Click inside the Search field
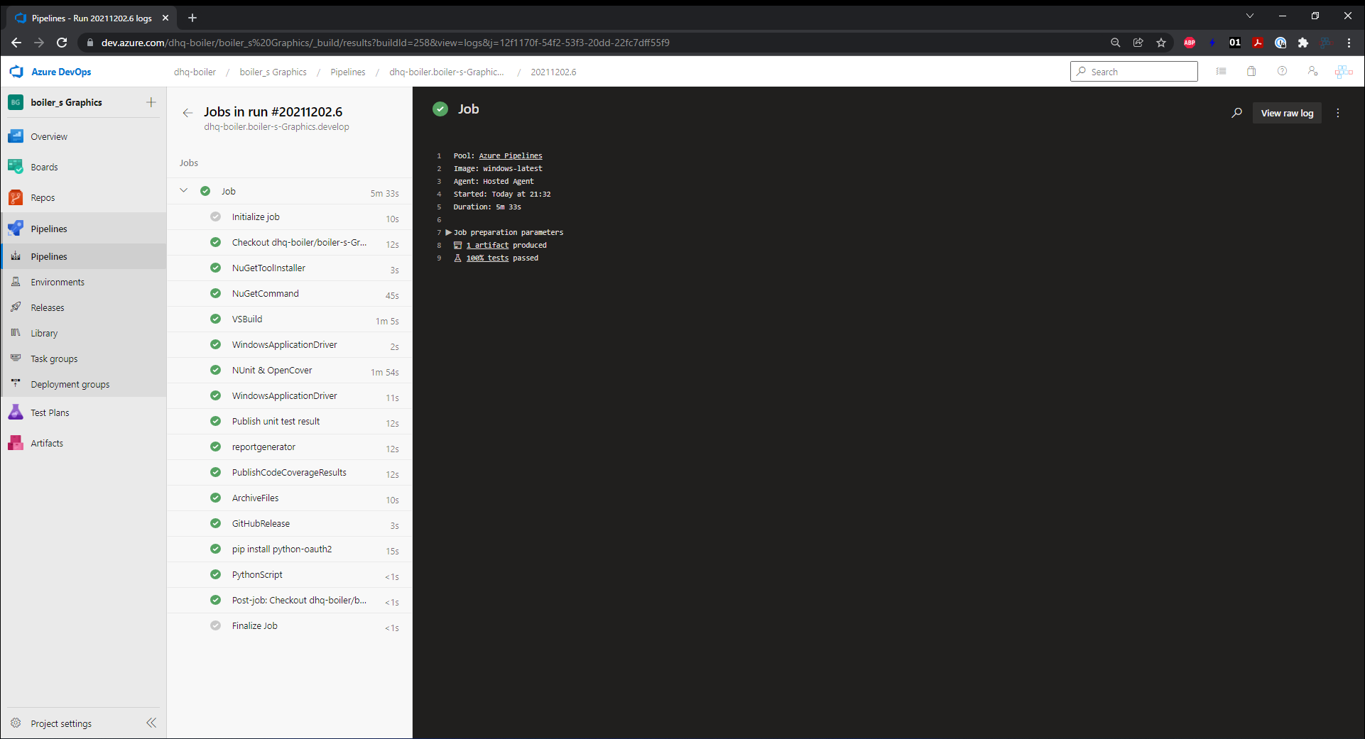Screen dimensions: 1365x739 click(1134, 71)
